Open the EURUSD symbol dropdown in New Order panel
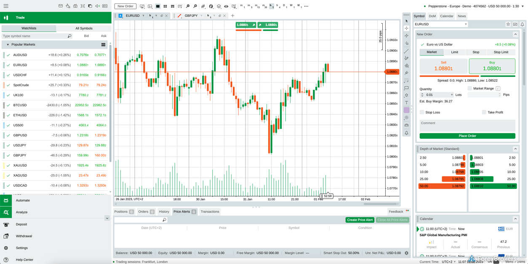Viewport: 528px width, 264px height. coord(440,24)
